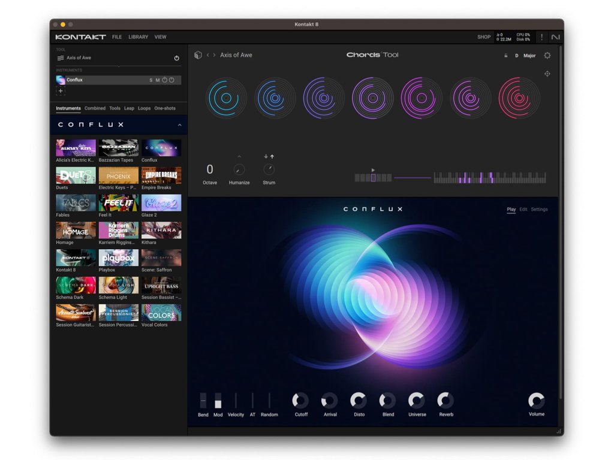The width and height of the screenshot is (614, 460).
Task: Collapse the Conflux library header chevron
Action: tap(180, 125)
